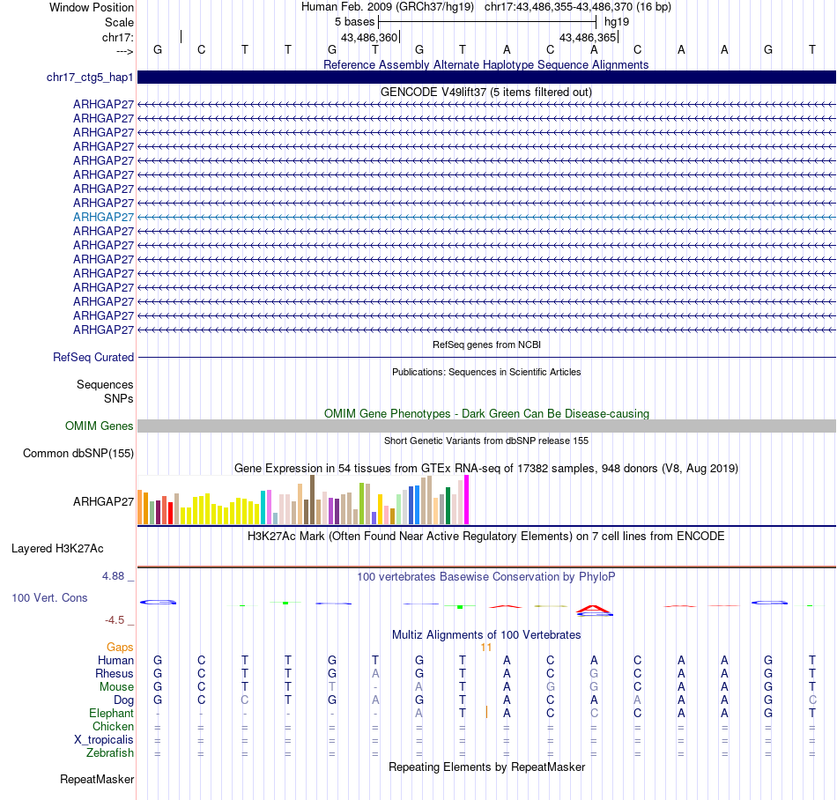The height and width of the screenshot is (800, 837).
Task: Click the chr17: ruler label
Action: click(117, 37)
